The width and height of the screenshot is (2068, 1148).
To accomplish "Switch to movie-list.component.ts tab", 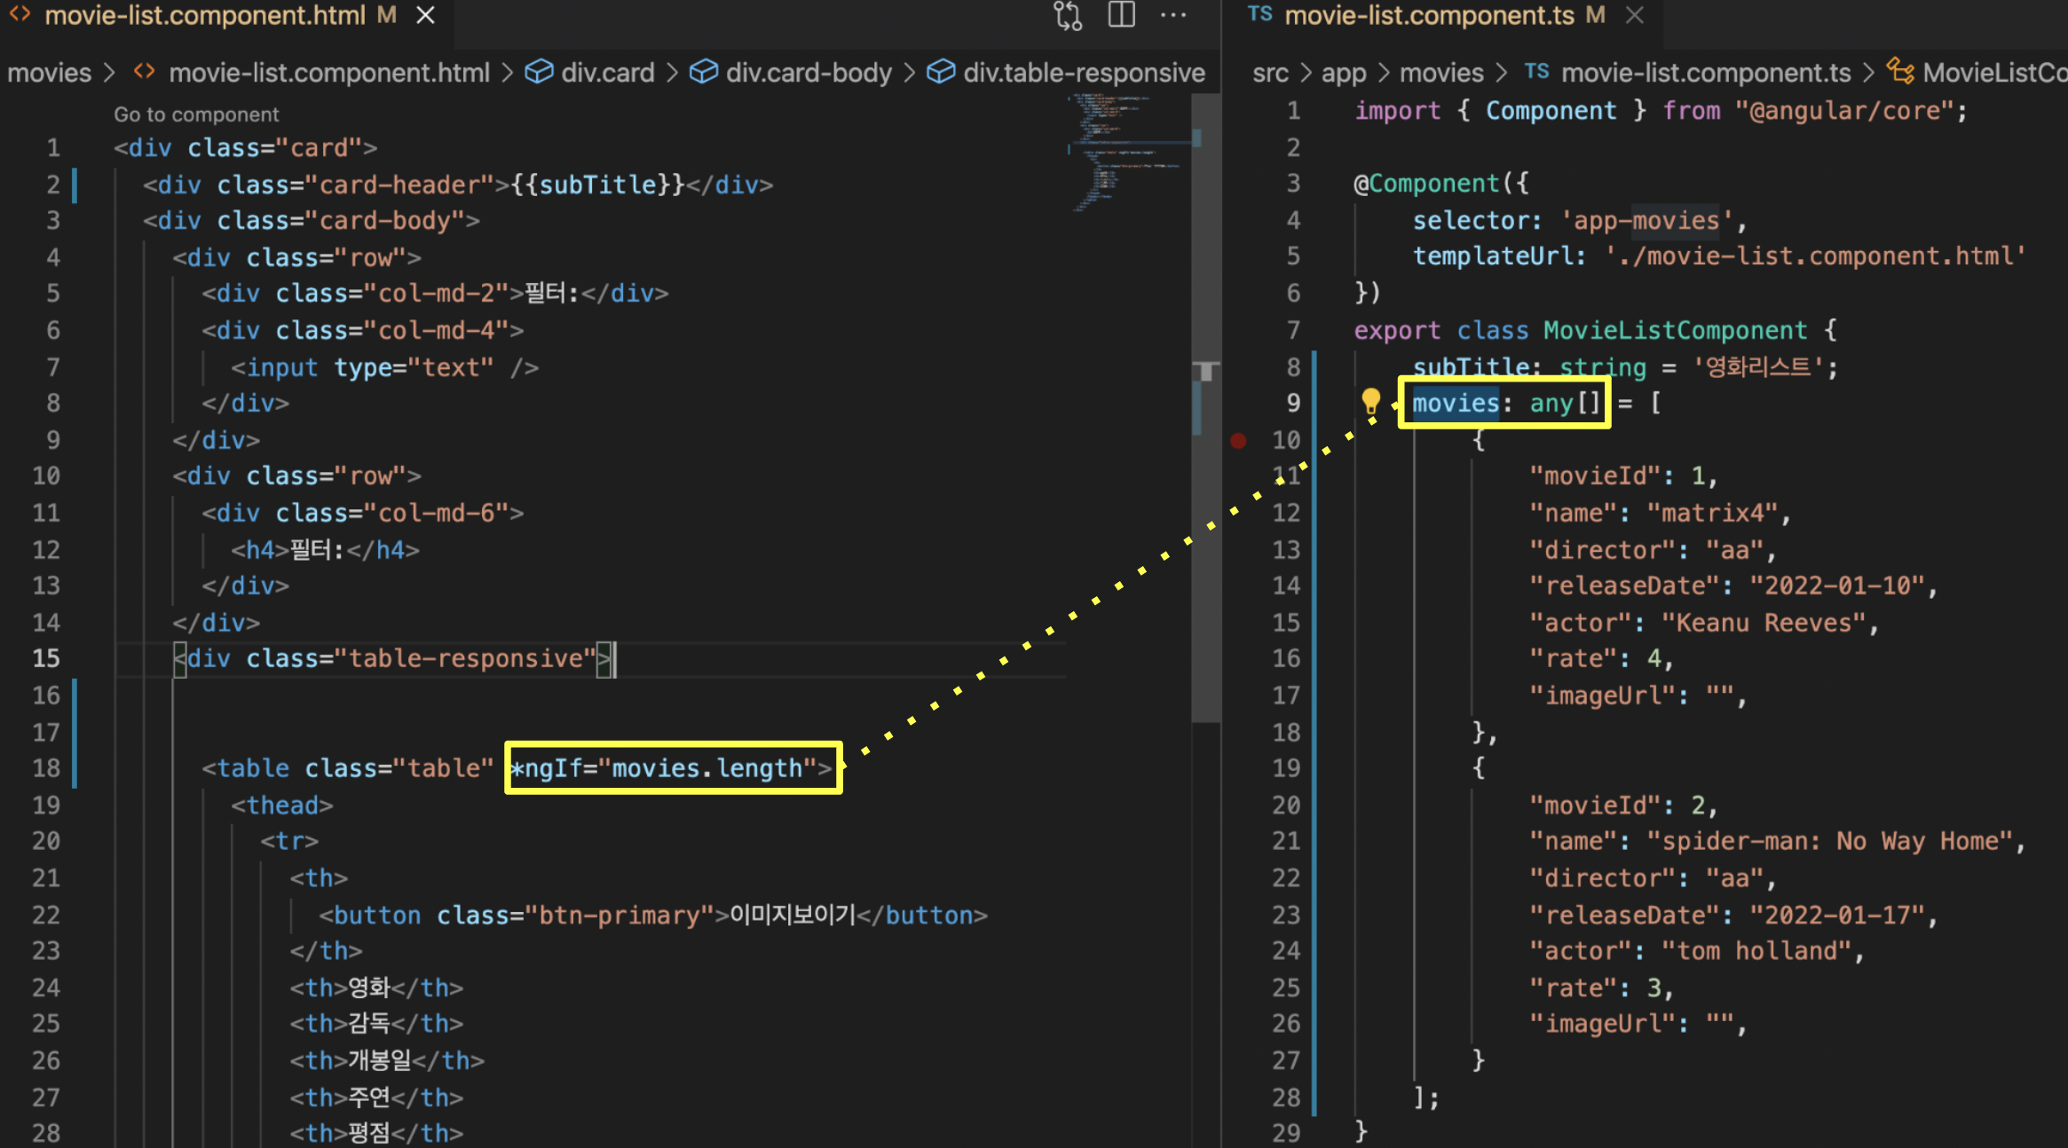I will click(1429, 15).
